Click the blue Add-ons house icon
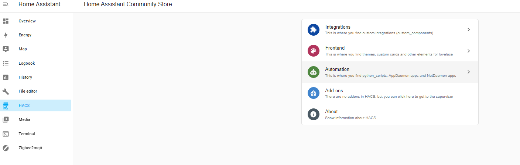The width and height of the screenshot is (520, 165). click(x=314, y=93)
